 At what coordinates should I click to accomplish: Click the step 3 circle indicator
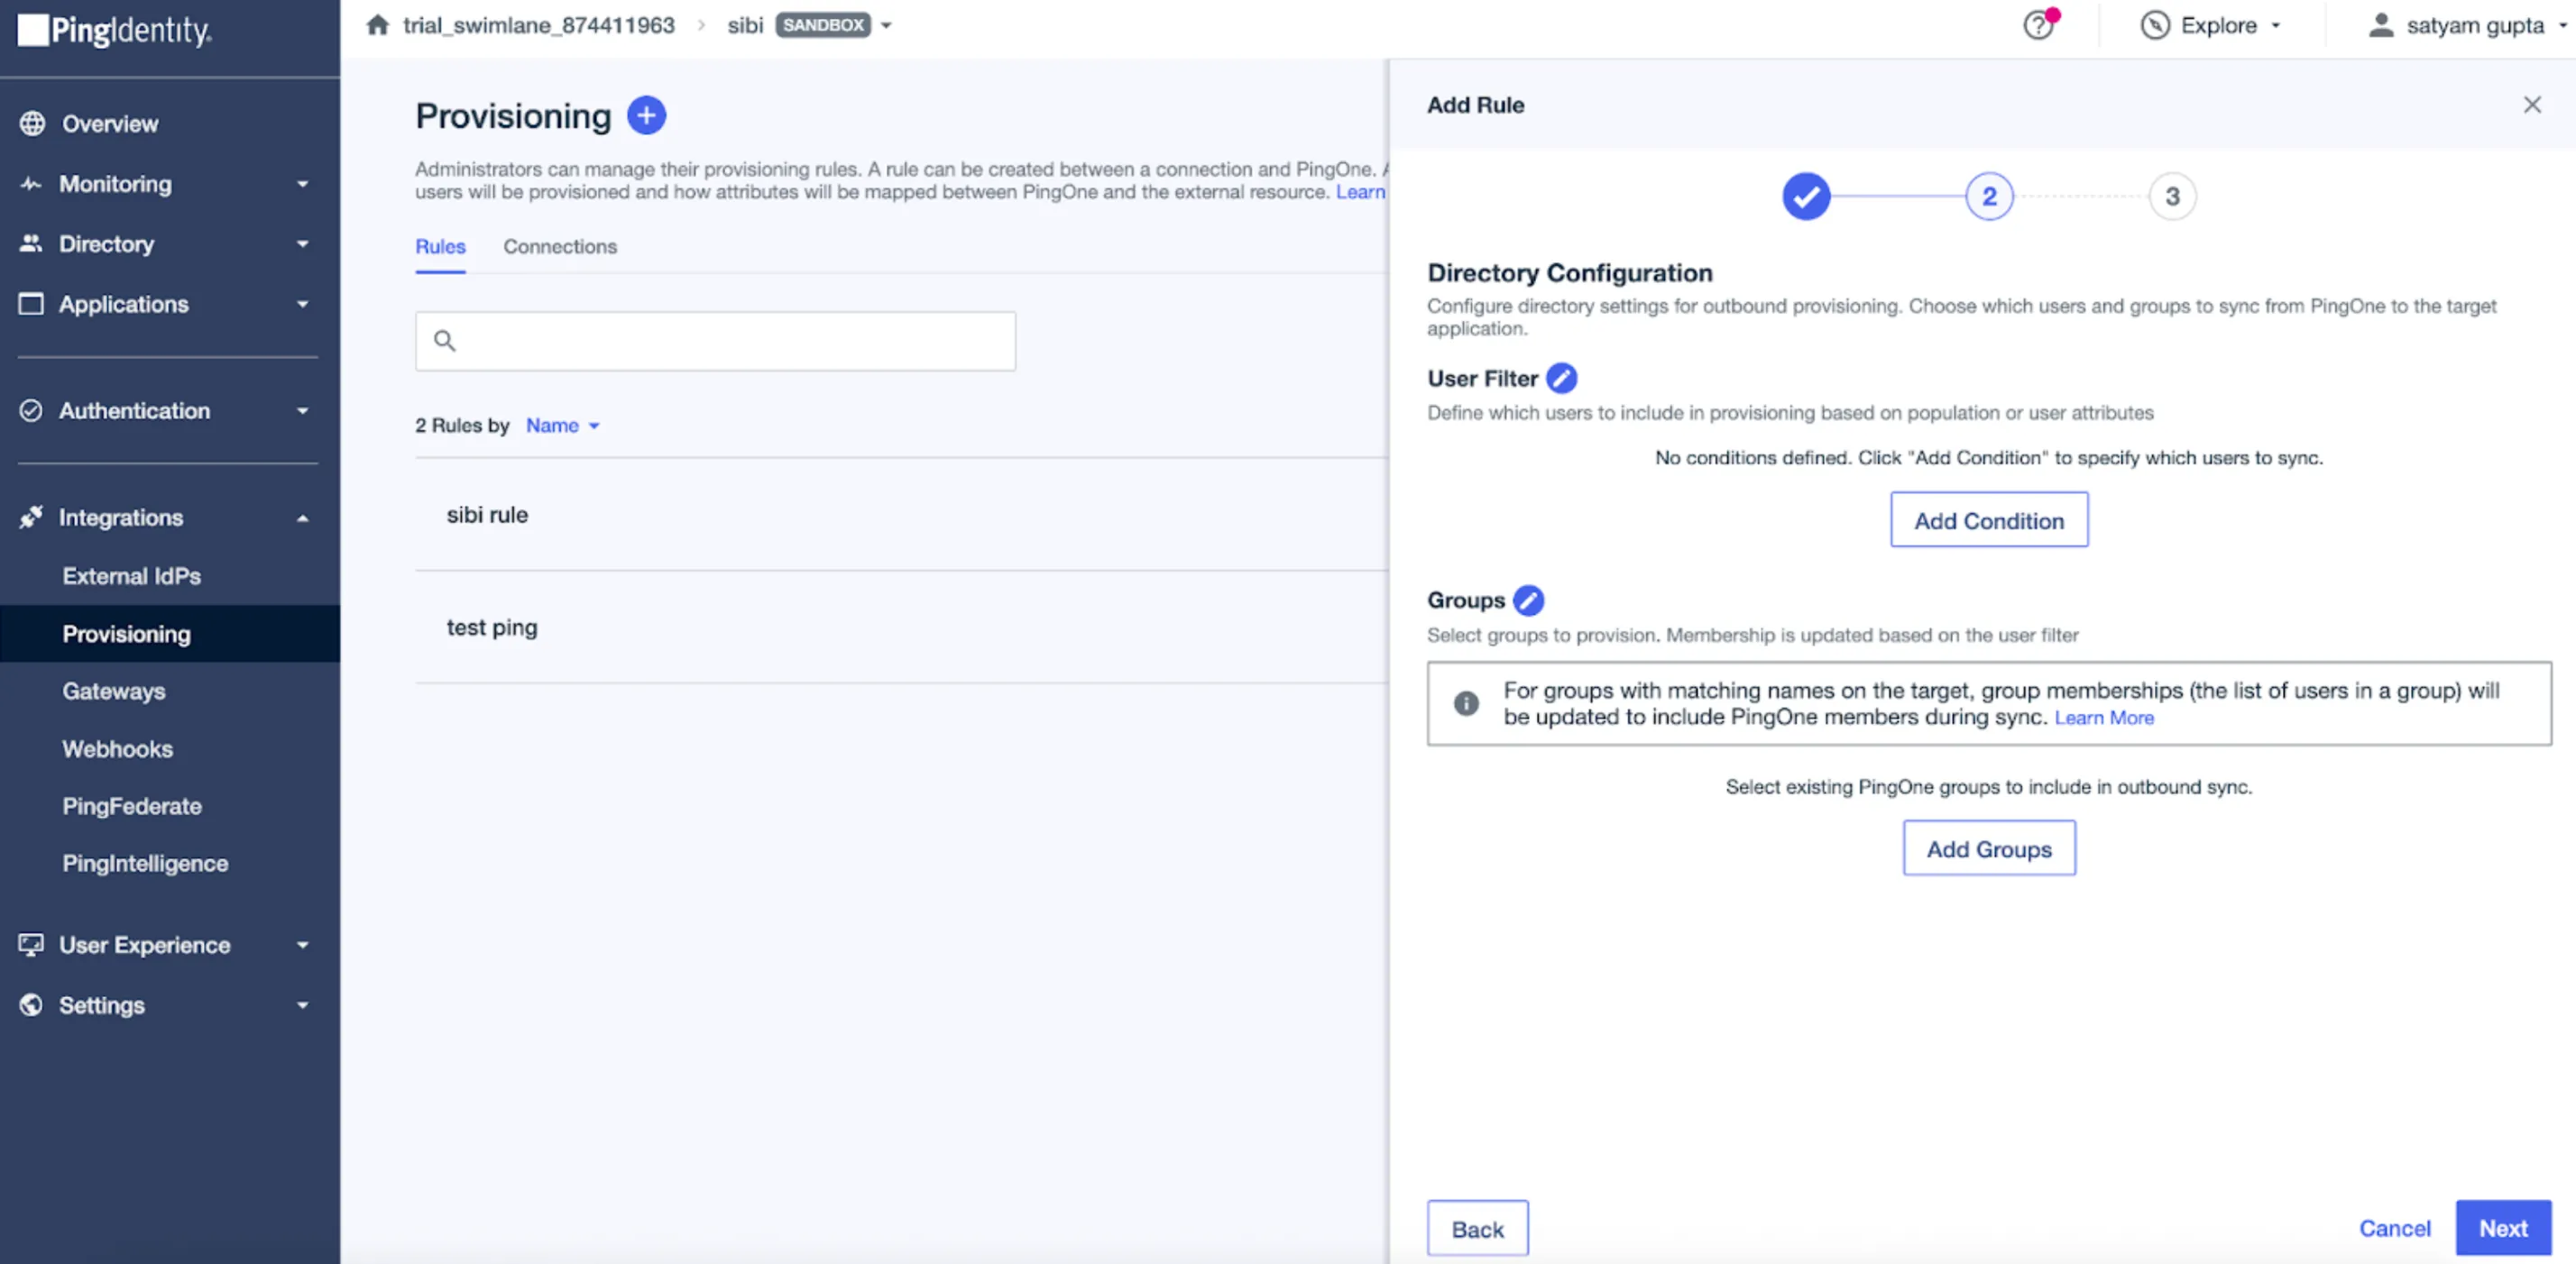point(2172,197)
